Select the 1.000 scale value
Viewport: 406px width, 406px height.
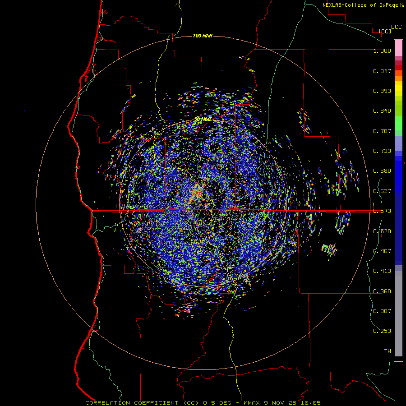tap(382, 51)
